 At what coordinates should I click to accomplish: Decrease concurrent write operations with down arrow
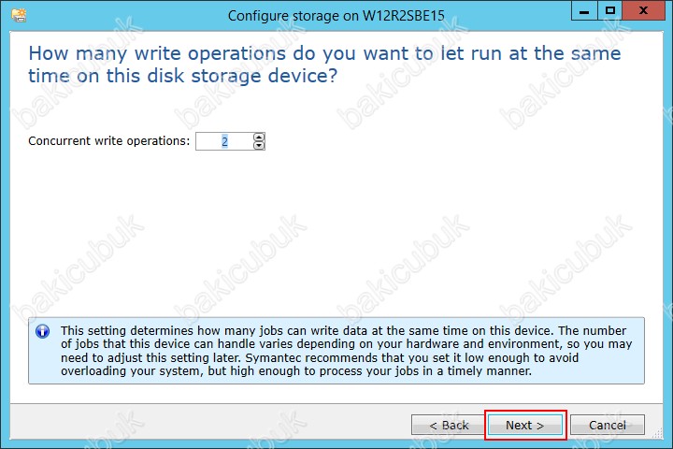[x=259, y=146]
